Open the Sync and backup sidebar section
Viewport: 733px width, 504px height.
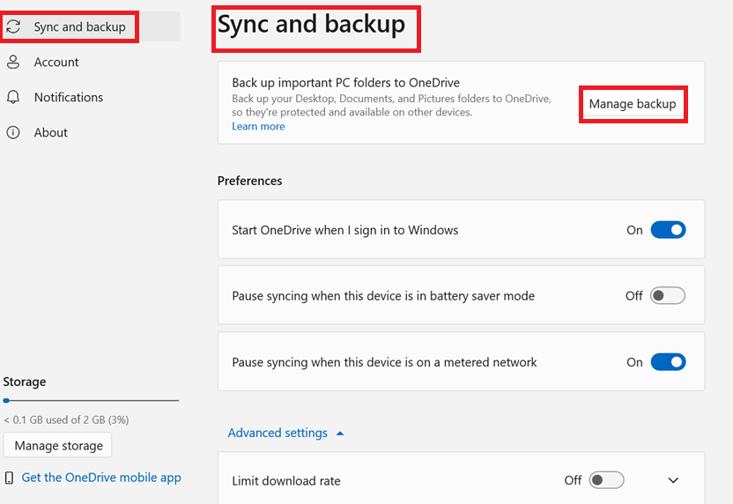pyautogui.click(x=90, y=26)
